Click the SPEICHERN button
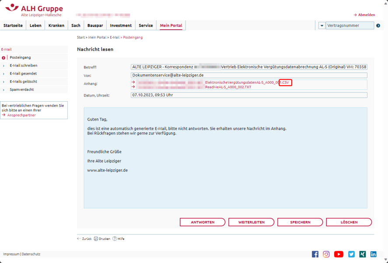The height and width of the screenshot is (263, 388). point(300,222)
